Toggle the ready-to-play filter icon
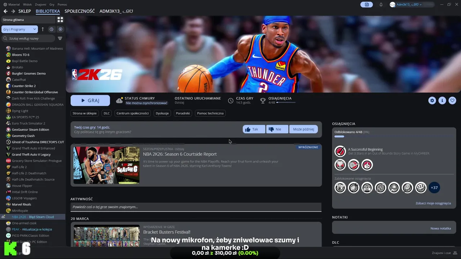The height and width of the screenshot is (259, 461). click(61, 29)
